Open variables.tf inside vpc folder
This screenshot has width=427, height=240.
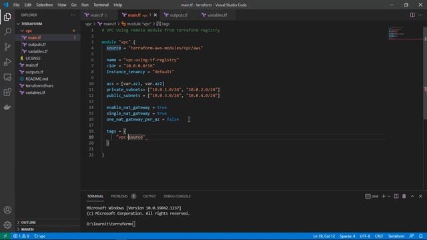pos(48,51)
